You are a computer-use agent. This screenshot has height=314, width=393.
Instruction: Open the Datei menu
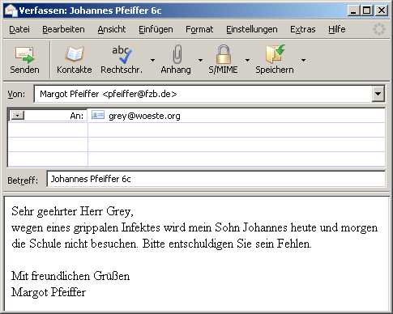tap(19, 29)
